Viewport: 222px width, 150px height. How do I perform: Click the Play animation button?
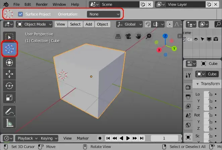pos(128,138)
